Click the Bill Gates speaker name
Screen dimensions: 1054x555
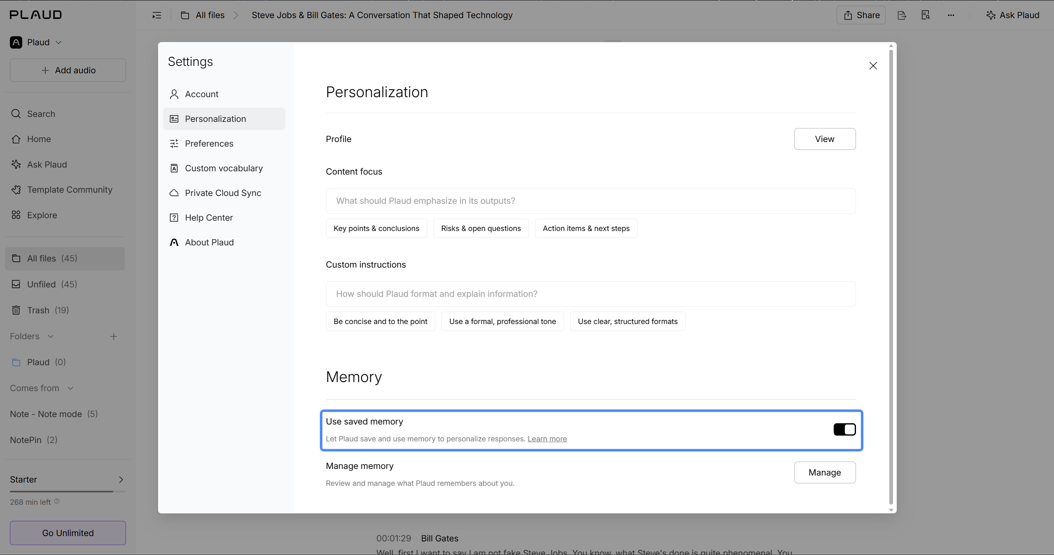coord(440,539)
